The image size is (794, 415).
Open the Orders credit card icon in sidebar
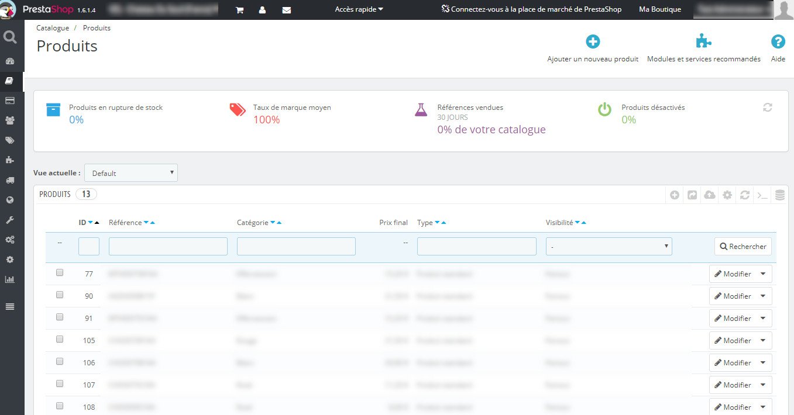pos(9,101)
